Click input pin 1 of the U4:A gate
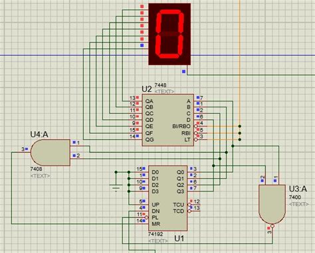 pyautogui.click(x=78, y=143)
